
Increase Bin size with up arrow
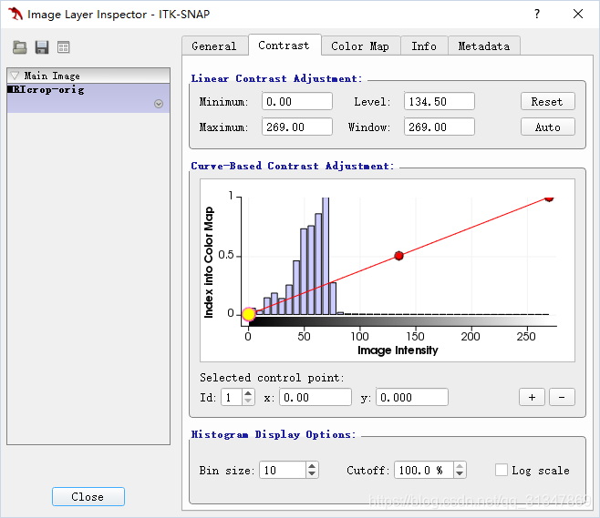(x=312, y=466)
